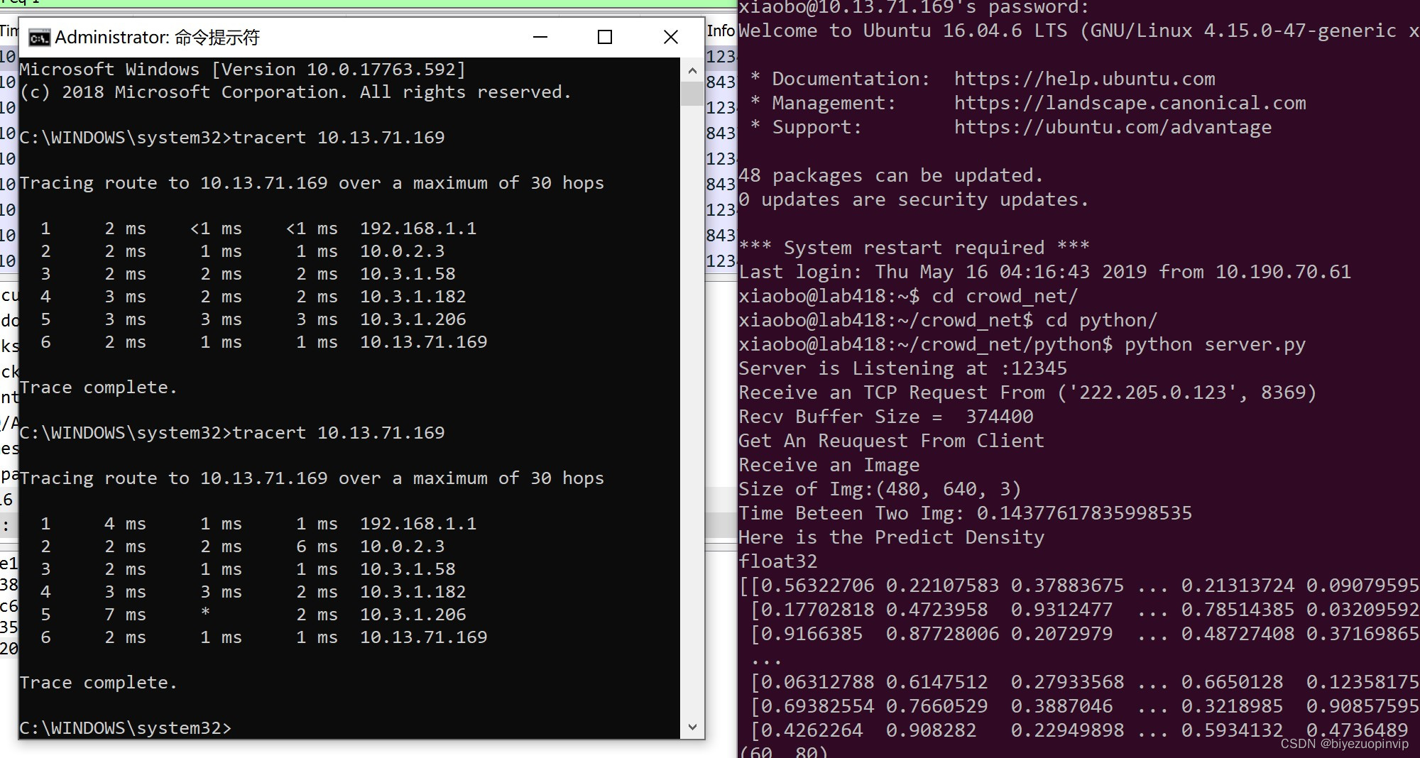Image resolution: width=1420 pixels, height=758 pixels.
Task: Click the 'cd crowd_net/' command line
Action: pyautogui.click(x=908, y=296)
